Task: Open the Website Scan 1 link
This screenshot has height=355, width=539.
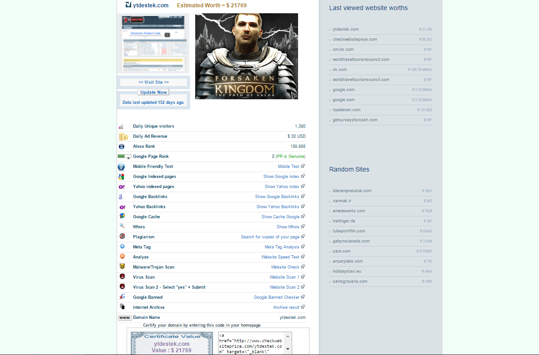Action: coord(284,277)
